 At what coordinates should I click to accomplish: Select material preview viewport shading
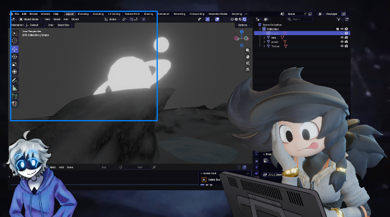point(241,19)
